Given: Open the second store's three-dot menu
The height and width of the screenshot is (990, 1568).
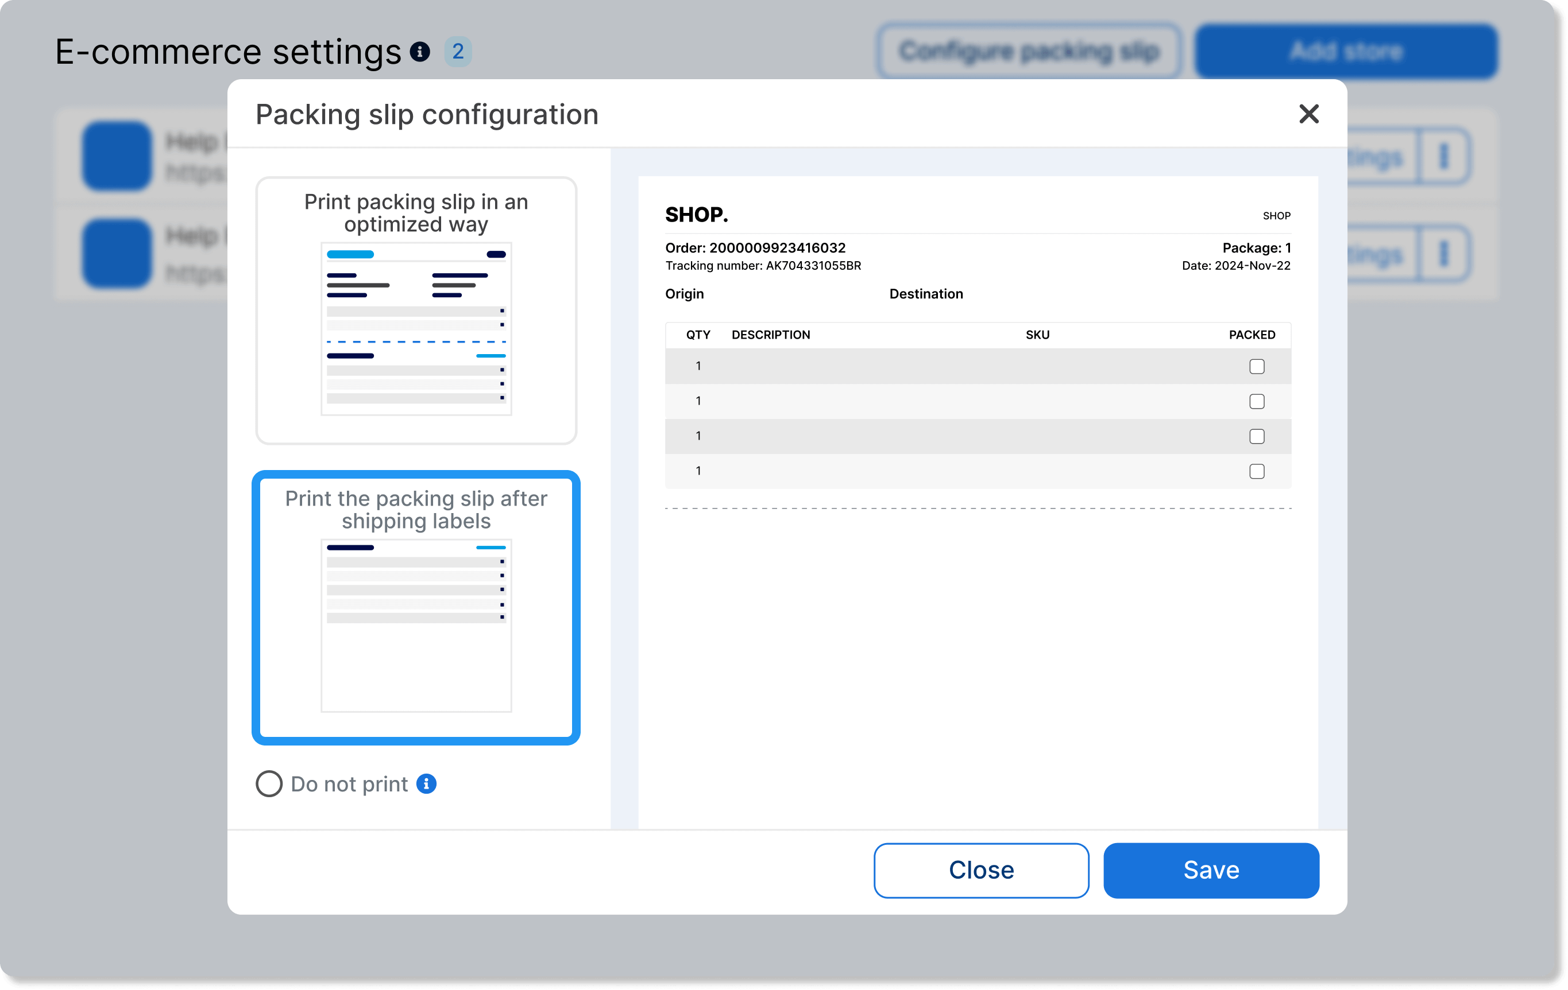Looking at the screenshot, I should click(1443, 254).
